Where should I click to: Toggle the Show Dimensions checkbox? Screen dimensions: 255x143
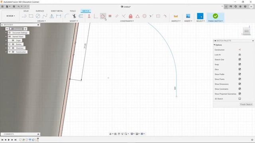click(x=239, y=84)
